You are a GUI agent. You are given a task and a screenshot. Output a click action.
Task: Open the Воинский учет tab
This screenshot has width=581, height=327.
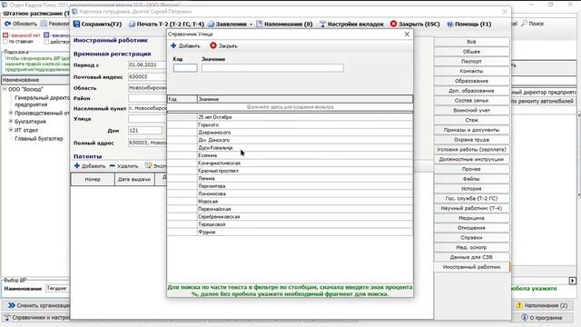(471, 111)
